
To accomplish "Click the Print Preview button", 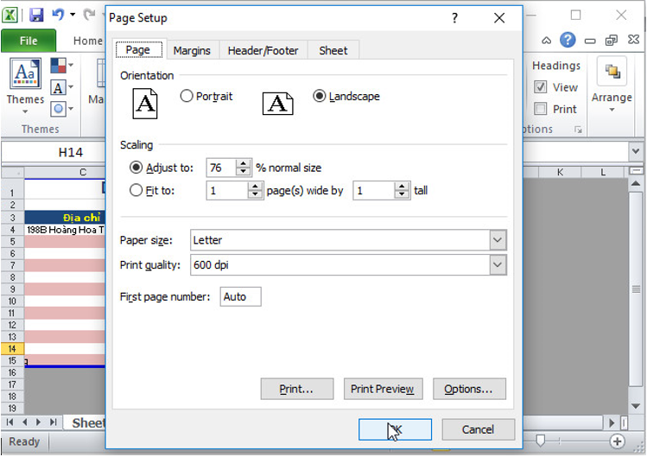I will point(383,389).
